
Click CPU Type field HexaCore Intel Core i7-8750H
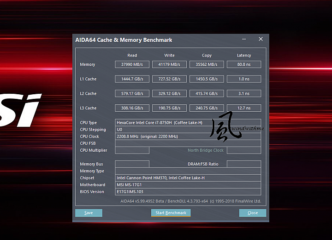(188, 123)
